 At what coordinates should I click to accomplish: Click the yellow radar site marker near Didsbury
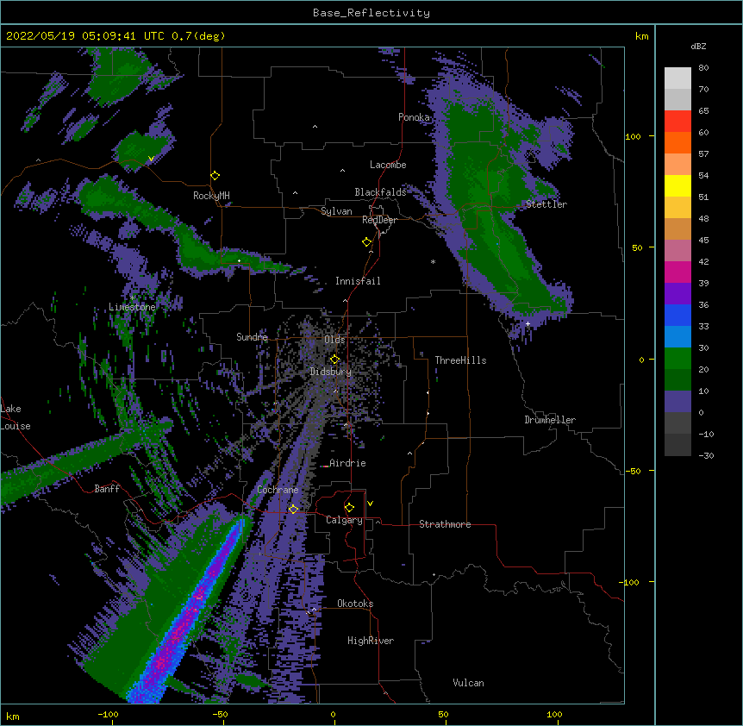pos(334,359)
